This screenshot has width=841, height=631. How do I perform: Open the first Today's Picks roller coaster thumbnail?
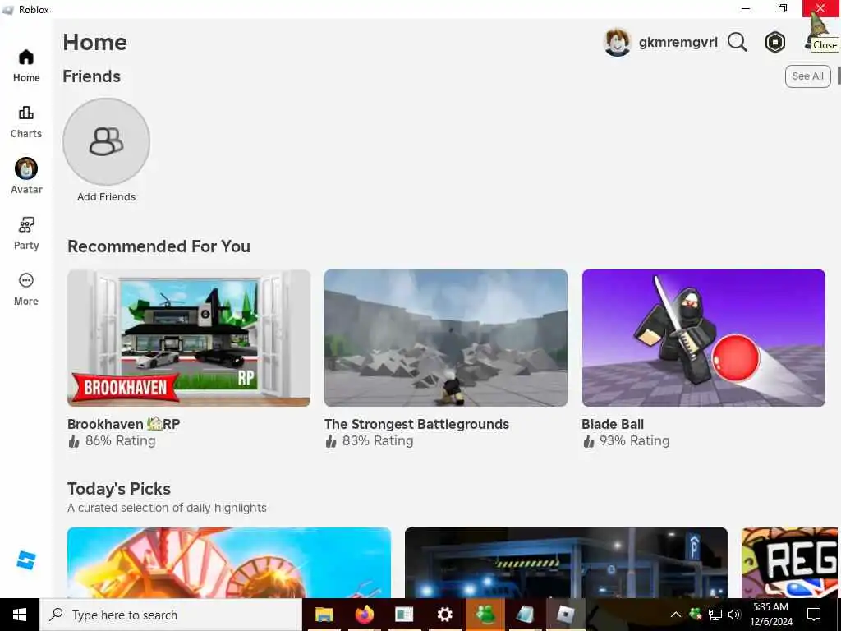pos(229,562)
